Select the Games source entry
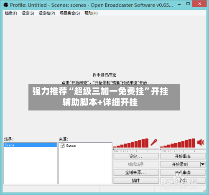 tap(71, 146)
